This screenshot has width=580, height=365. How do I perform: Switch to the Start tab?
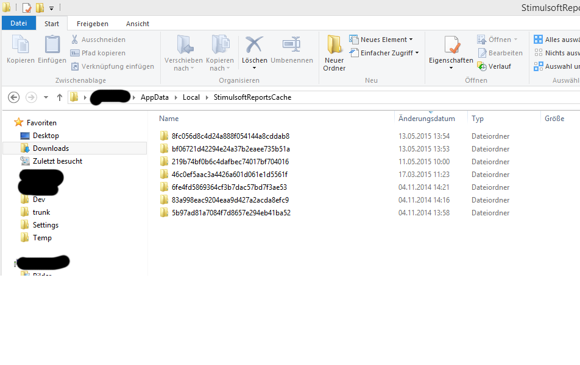click(52, 24)
